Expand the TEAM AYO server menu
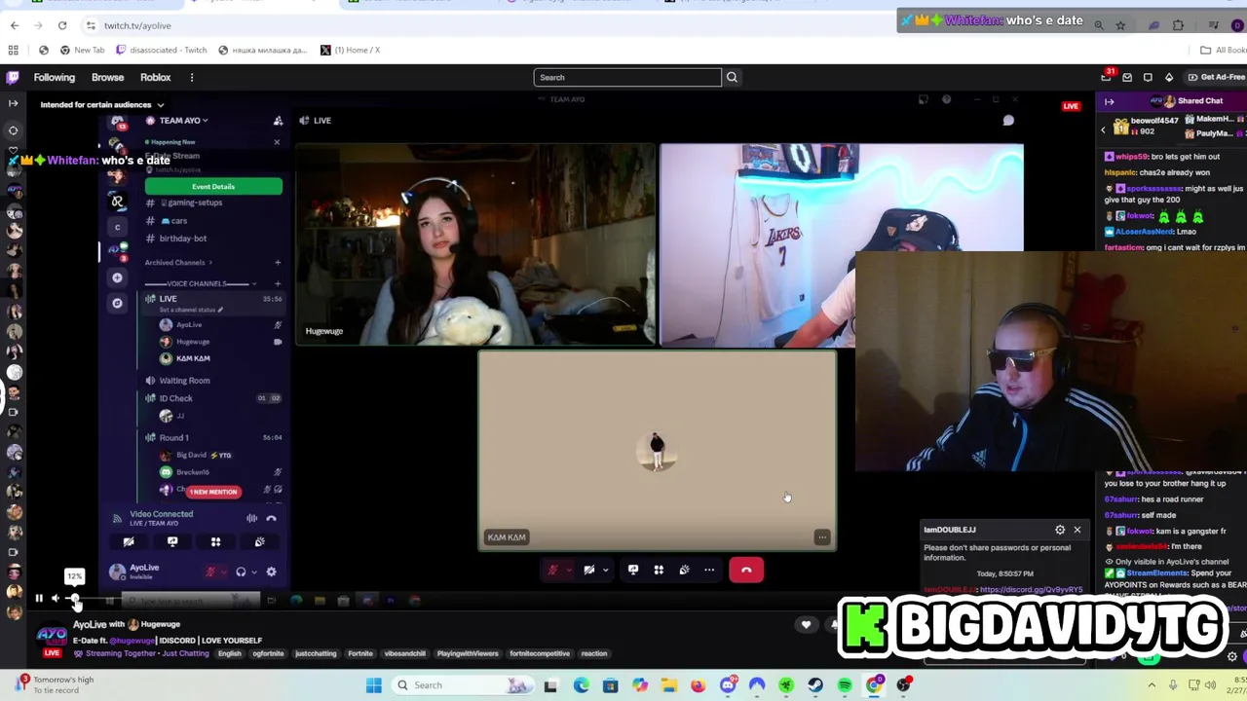1247x701 pixels. tap(183, 121)
